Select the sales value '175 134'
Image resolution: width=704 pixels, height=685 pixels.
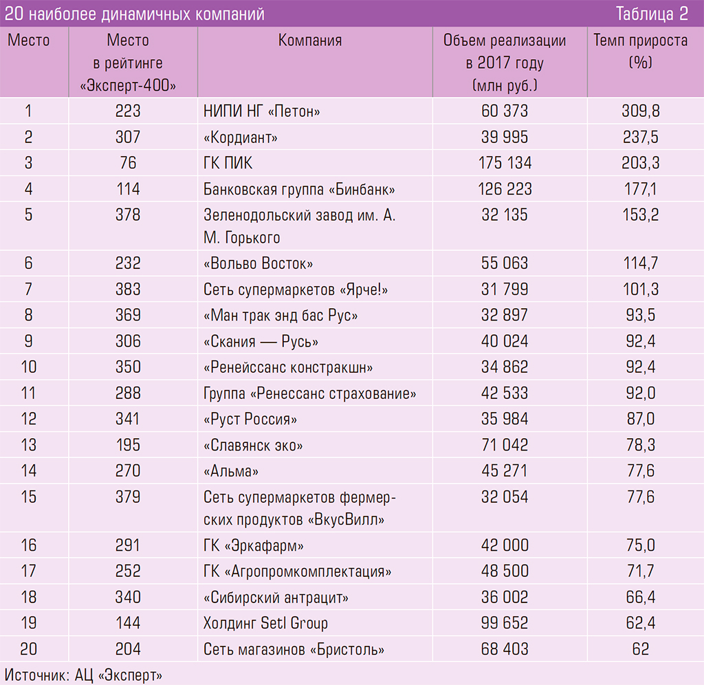[505, 163]
